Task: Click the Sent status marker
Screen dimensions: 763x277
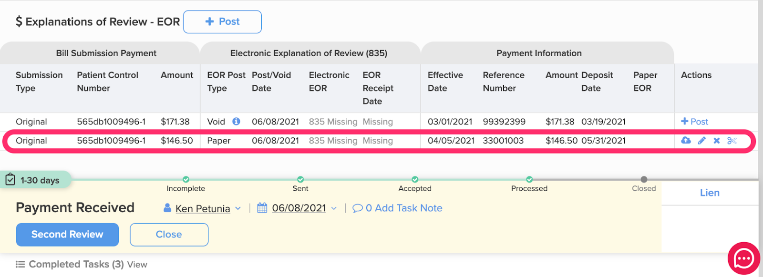Action: 300,180
